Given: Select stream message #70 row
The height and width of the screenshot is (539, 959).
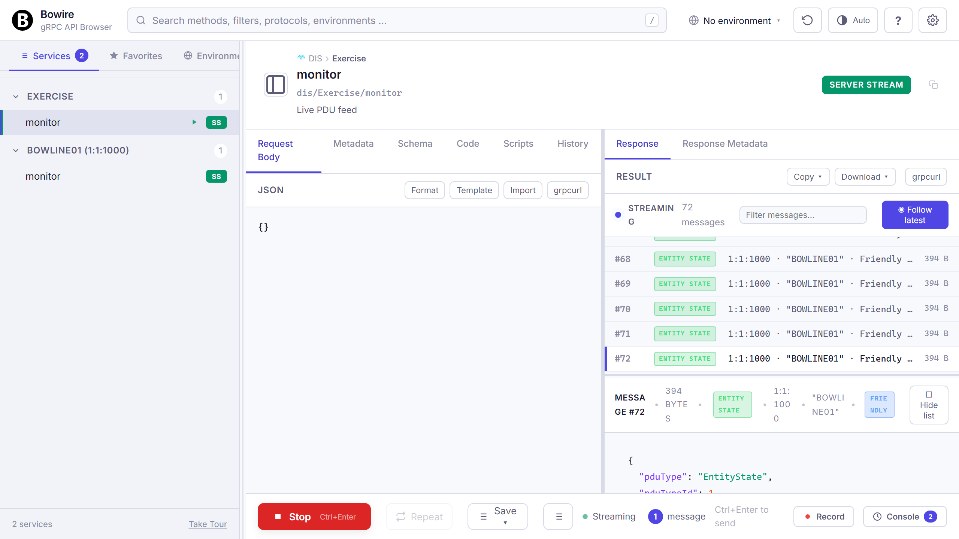Looking at the screenshot, I should 781,309.
